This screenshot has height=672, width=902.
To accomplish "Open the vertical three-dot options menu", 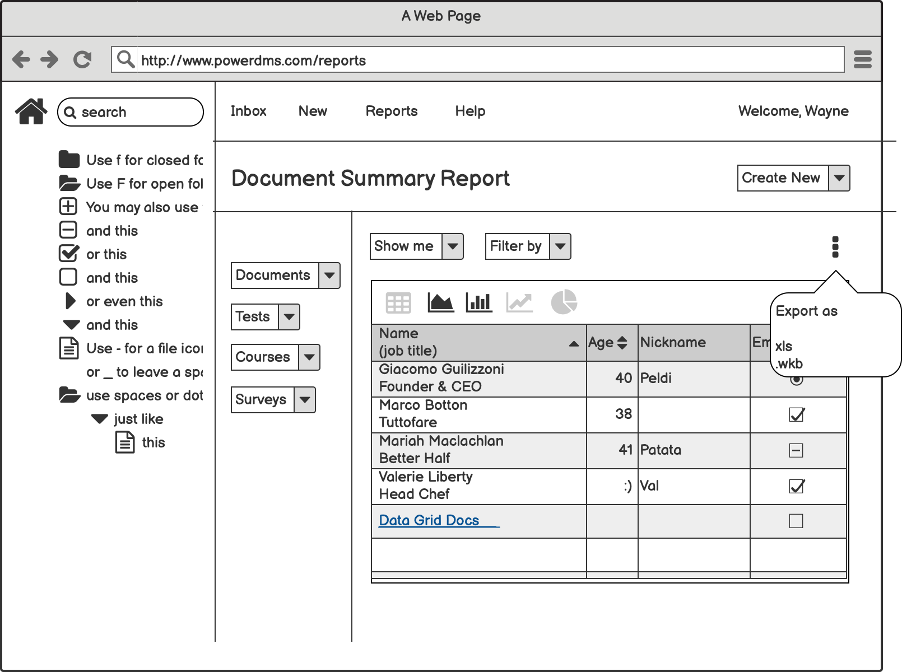I will 835,246.
